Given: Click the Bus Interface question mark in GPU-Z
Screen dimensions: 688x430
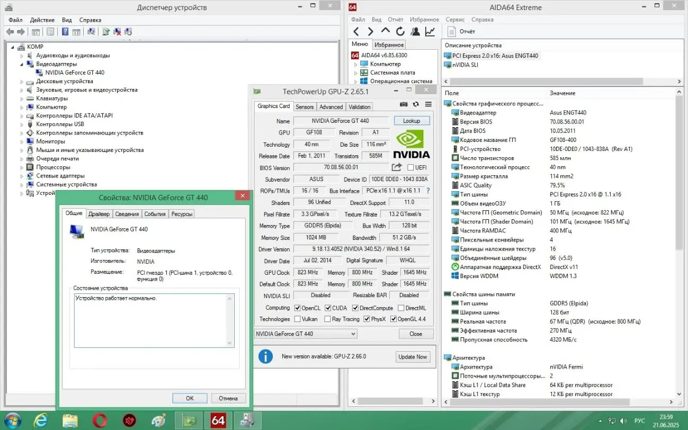Looking at the screenshot, I should point(428,191).
